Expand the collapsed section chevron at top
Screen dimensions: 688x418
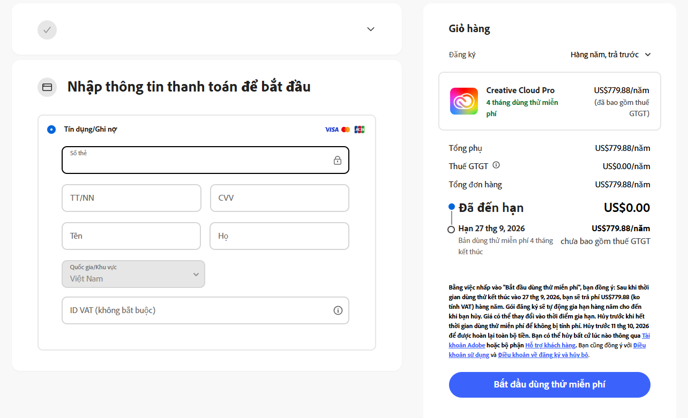pyautogui.click(x=371, y=29)
